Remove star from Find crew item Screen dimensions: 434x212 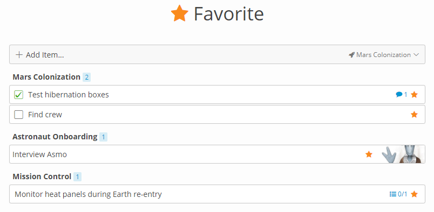coord(414,115)
